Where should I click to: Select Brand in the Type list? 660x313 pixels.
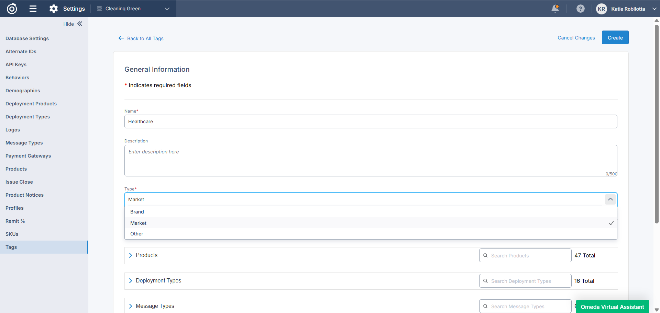(x=137, y=212)
